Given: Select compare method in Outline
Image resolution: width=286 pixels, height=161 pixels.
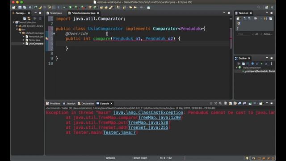Looking at the screenshot, I should (260, 71).
